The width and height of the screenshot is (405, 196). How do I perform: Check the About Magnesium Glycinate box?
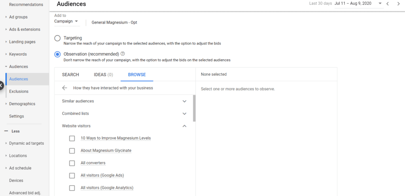[x=72, y=151]
